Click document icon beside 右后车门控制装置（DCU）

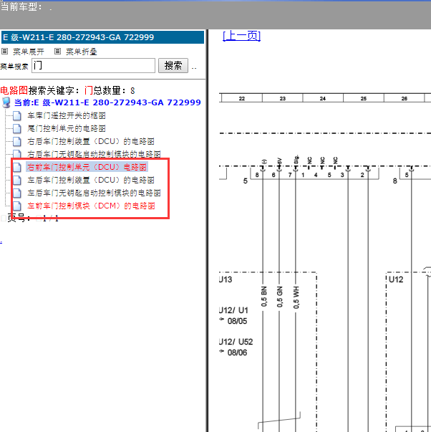16,142
